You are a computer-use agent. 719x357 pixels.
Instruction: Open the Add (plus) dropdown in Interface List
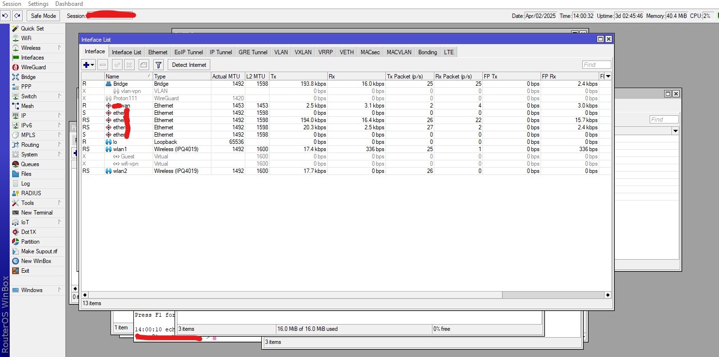click(88, 65)
